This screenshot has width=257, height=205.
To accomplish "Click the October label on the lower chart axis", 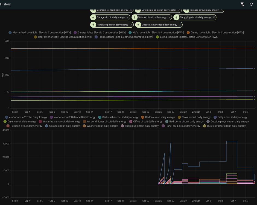I will 195,201.
